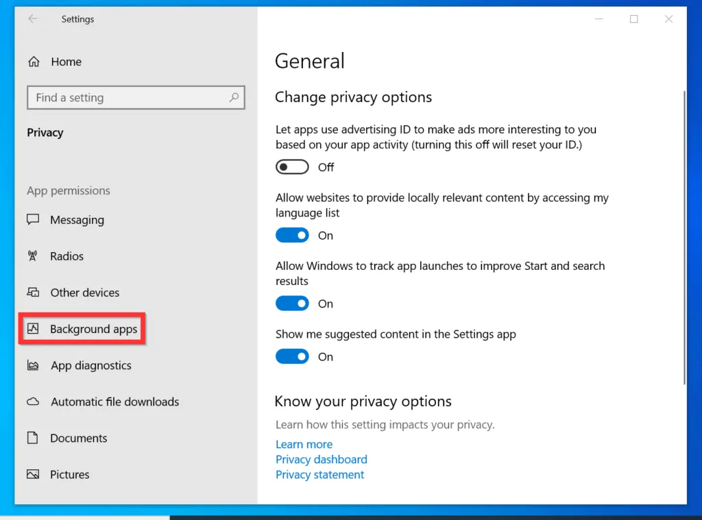Turn off suggested content in Settings toggle
Screen dimensions: 702x520
point(292,356)
